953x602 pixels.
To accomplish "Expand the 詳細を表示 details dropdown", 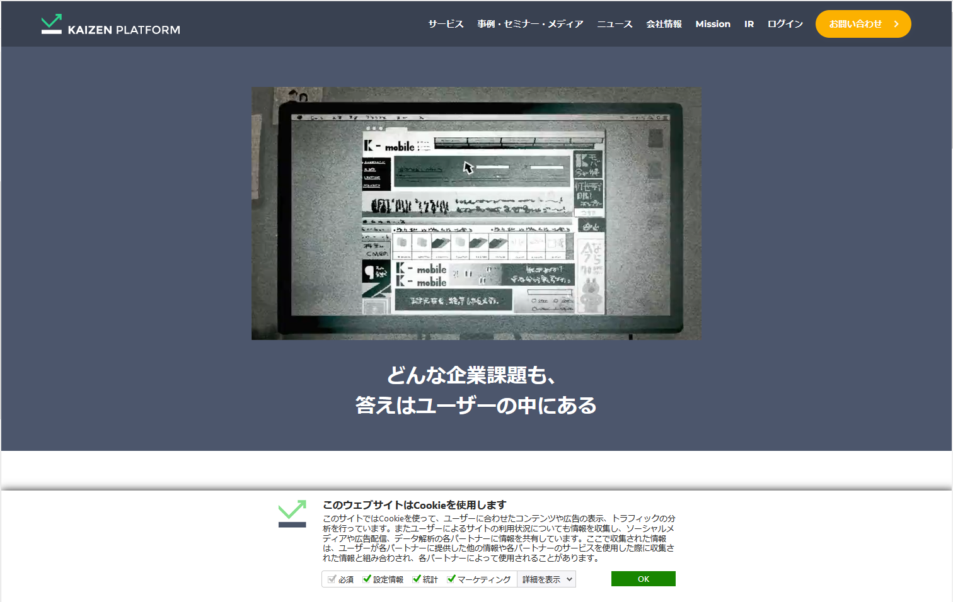I will click(x=546, y=579).
